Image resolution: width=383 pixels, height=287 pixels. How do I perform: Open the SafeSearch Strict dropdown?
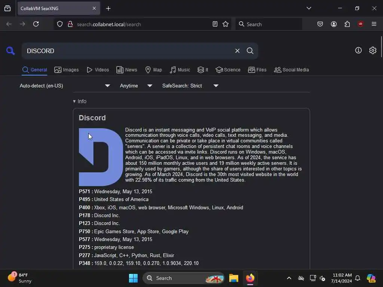190,86
